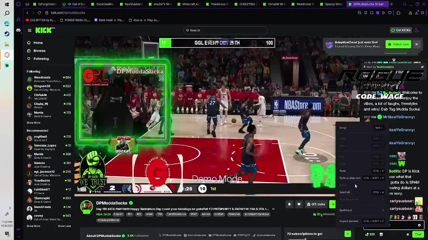Click the Home sidebar icon
This screenshot has width=428, height=240.
(29, 43)
